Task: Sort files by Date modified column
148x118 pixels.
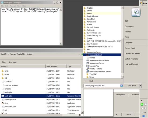Action: point(56,67)
